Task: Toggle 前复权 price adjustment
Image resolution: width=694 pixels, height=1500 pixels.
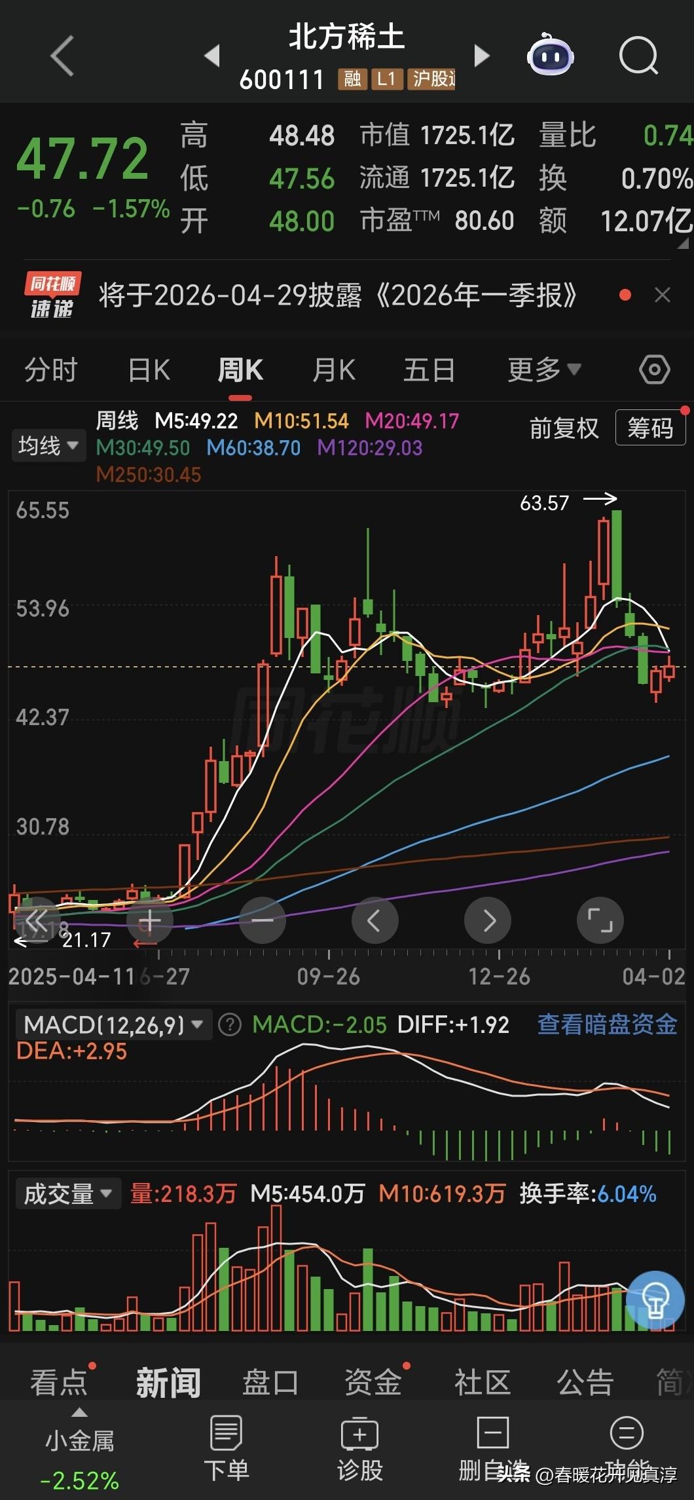Action: click(564, 428)
